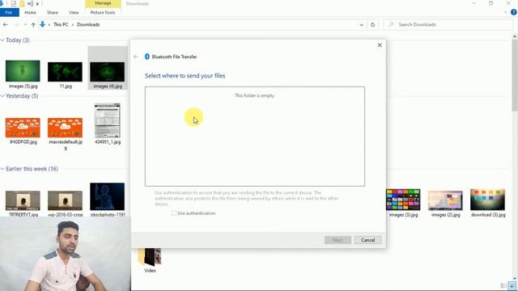Navigate forward with Explorer forward arrow
This screenshot has width=518, height=291.
click(16, 25)
